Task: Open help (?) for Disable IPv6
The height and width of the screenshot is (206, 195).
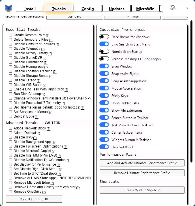Action: (35, 138)
